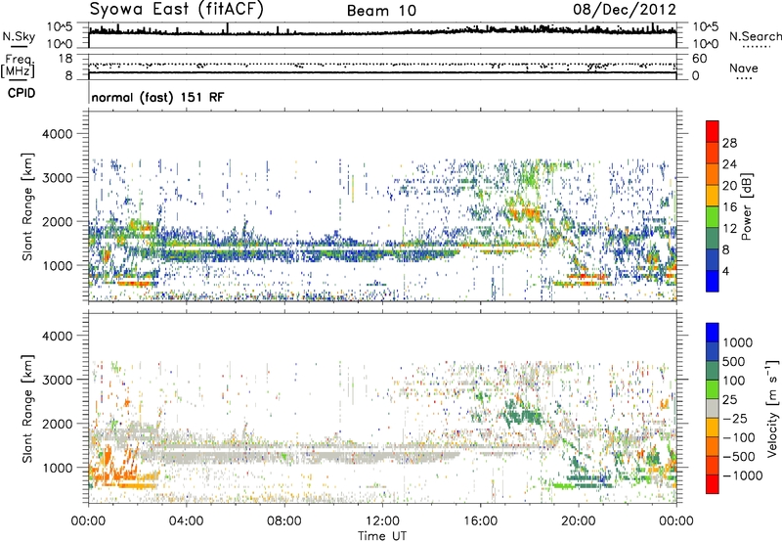Click the "28" value on power color bar
Screen dimensions: 782x542
(x=729, y=143)
